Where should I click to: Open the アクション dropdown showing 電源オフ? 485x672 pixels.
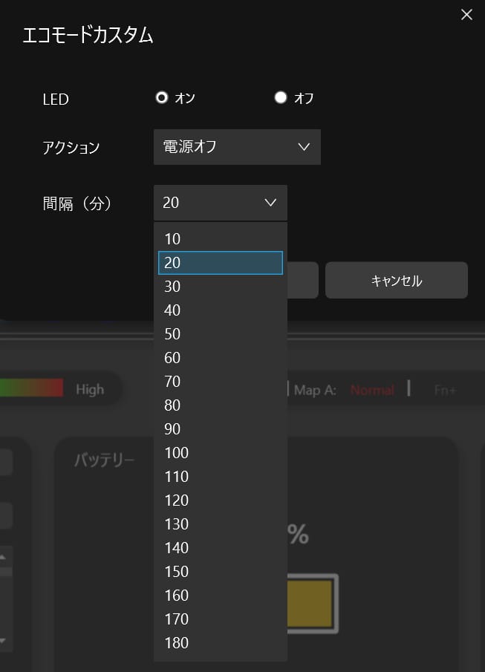[236, 146]
